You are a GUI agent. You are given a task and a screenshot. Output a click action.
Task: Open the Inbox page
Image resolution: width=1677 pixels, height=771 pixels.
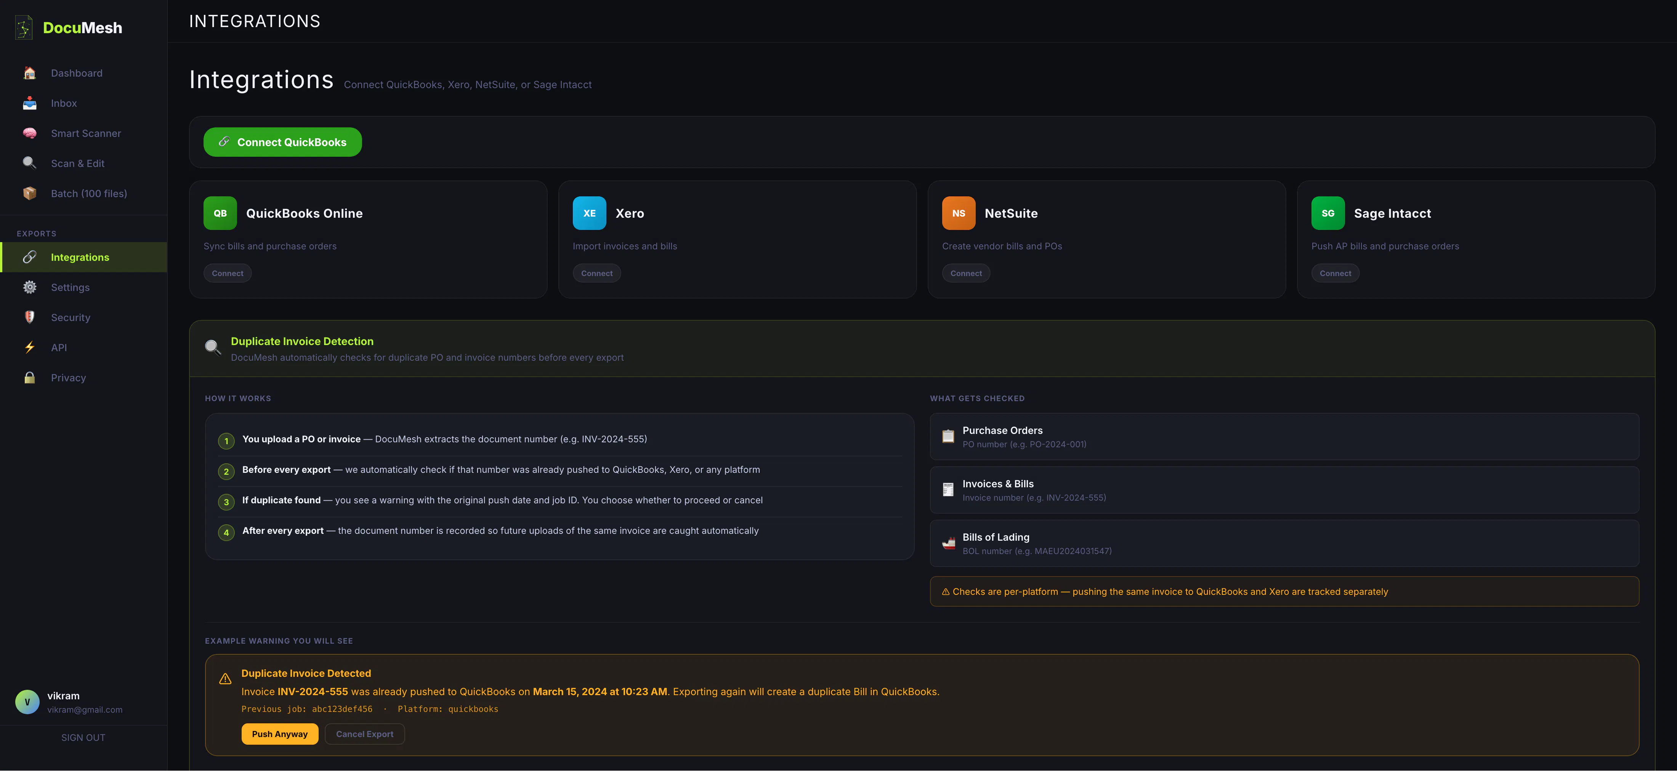click(83, 103)
